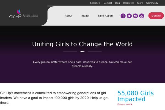The width and height of the screenshot is (165, 110).
Task: Open the Take Action menu
Action: click(x=105, y=16)
